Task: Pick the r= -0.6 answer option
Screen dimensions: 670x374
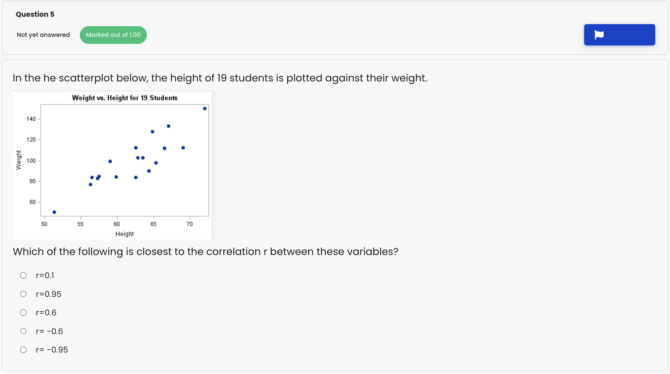Action: coord(49,331)
